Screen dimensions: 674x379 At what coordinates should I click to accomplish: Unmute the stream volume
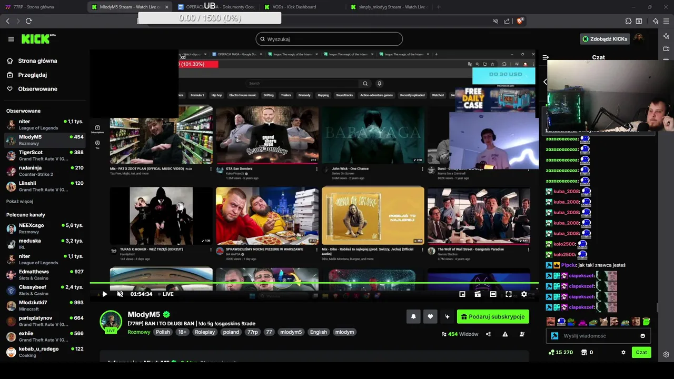120,294
